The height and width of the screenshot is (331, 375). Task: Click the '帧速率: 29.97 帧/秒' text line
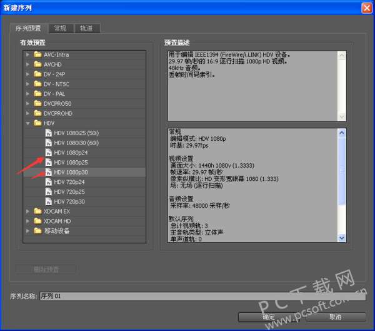[x=196, y=172]
